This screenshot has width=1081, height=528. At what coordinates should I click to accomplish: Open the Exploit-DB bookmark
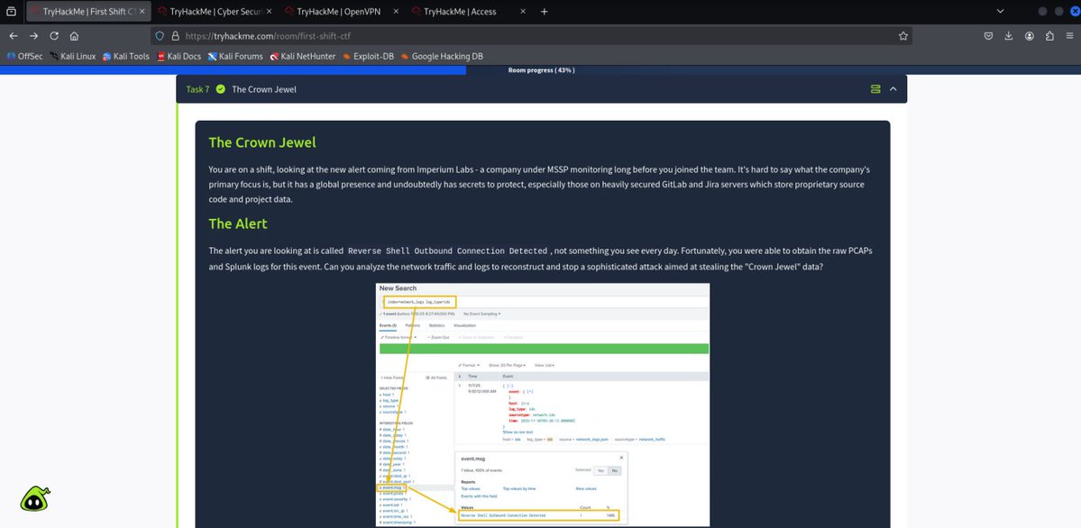pos(368,57)
